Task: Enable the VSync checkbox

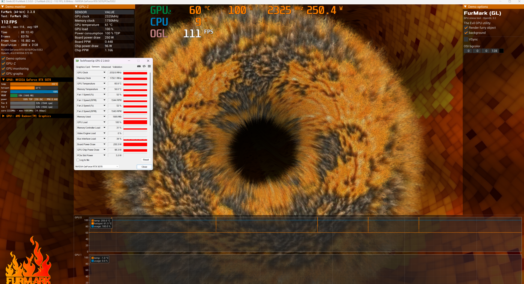Action: click(x=466, y=40)
